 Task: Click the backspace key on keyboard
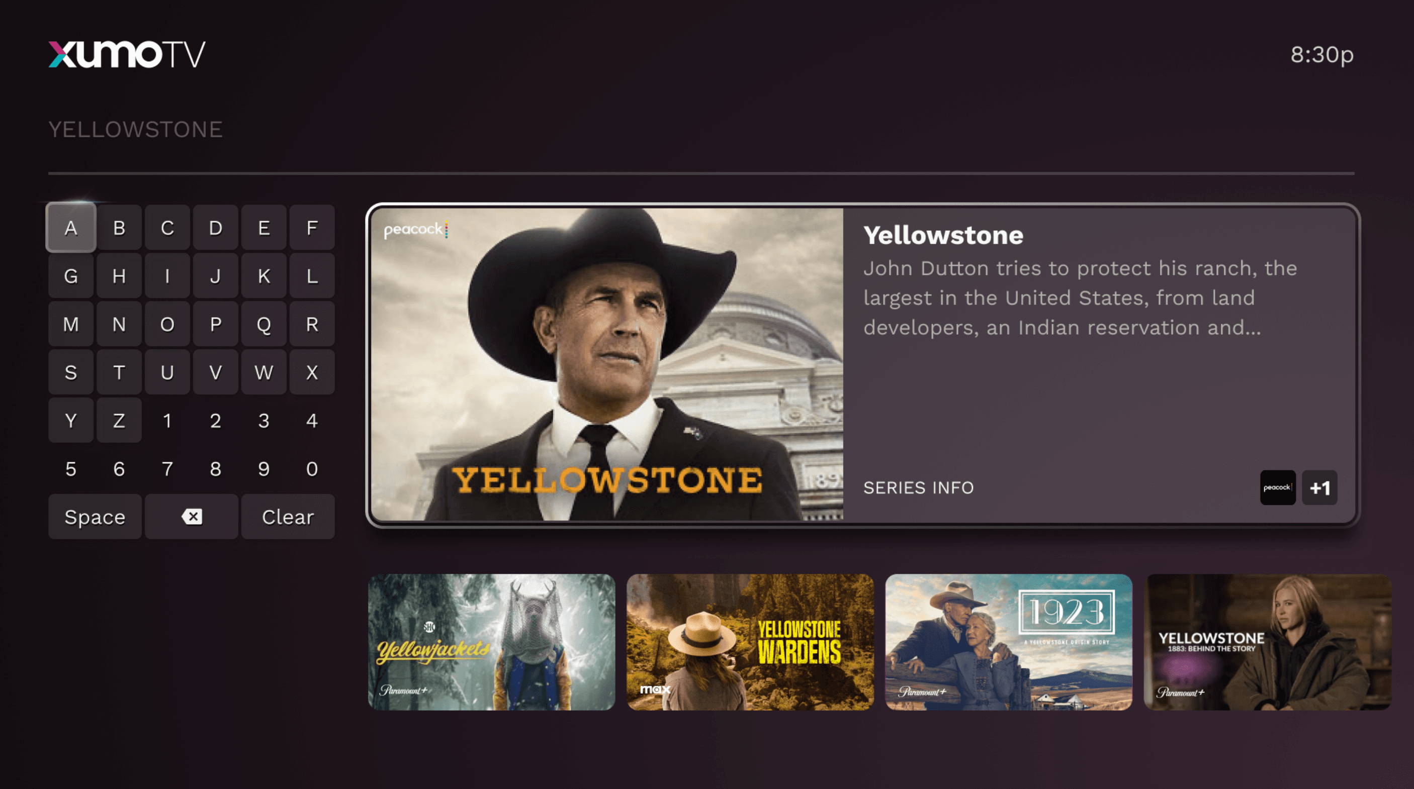pos(191,515)
